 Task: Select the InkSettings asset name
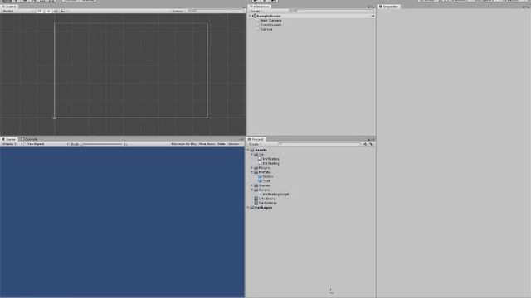[x=267, y=204]
